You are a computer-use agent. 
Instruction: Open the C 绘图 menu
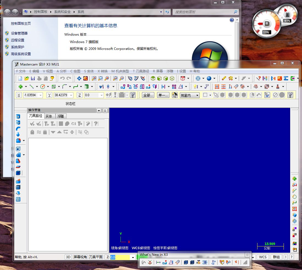[75, 71]
